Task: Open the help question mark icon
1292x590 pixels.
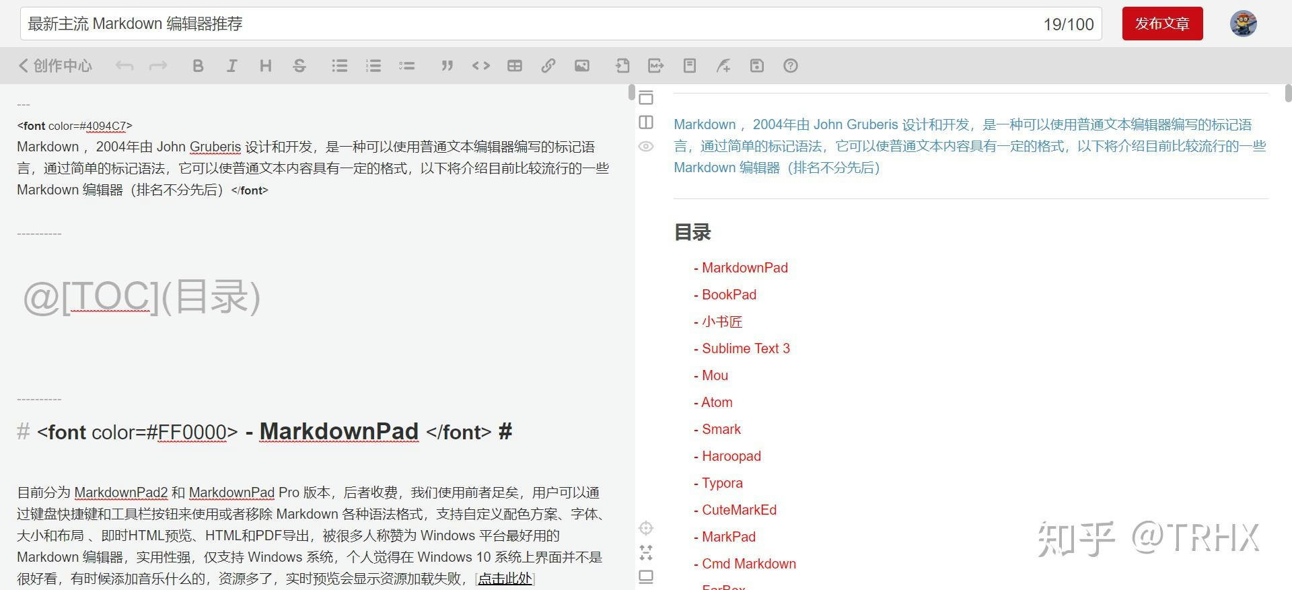Action: 791,66
